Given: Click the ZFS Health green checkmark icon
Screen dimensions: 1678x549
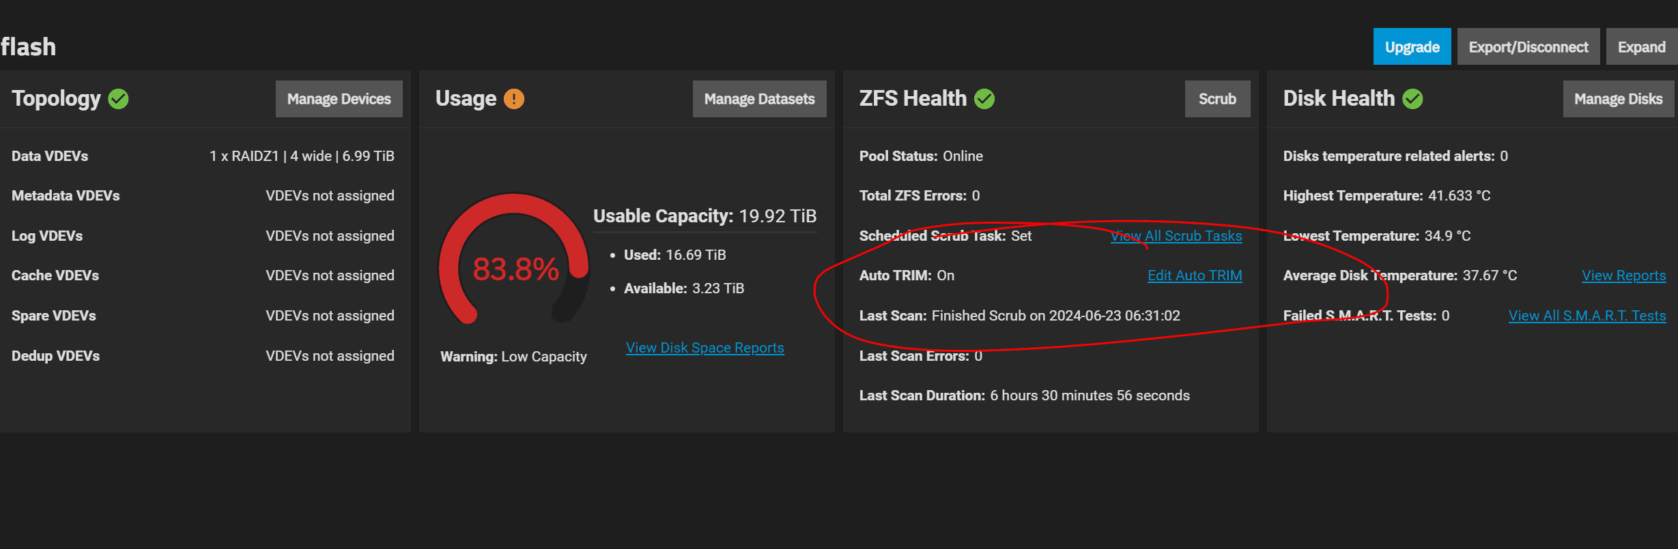Looking at the screenshot, I should click(984, 99).
